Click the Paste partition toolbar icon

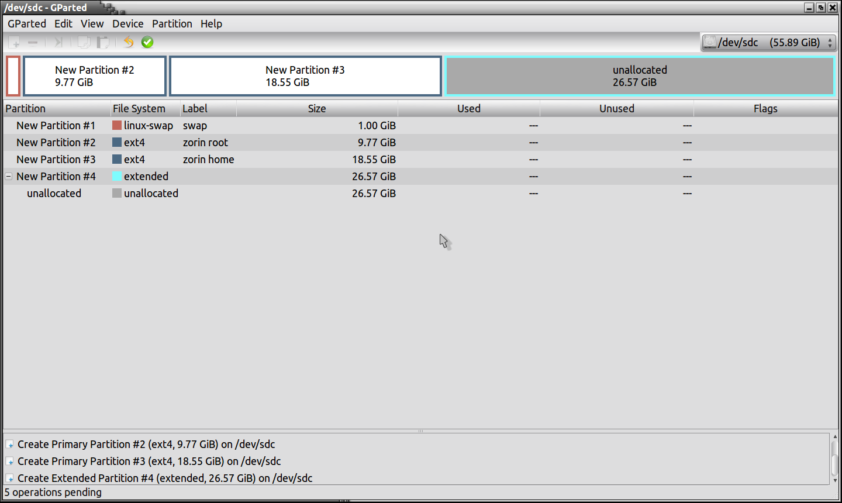coord(103,42)
